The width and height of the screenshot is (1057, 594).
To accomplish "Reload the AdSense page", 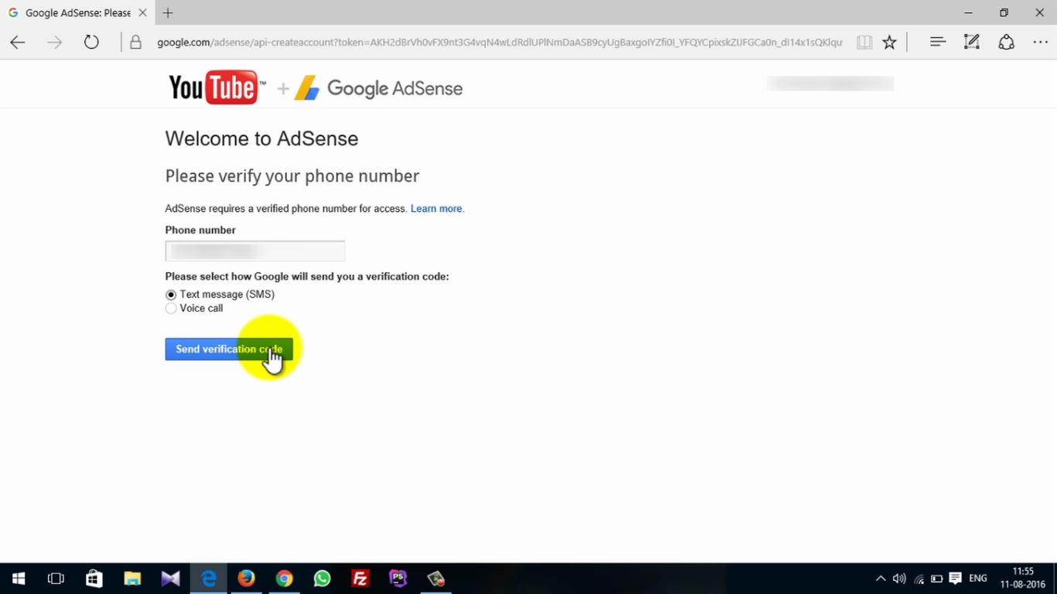I will click(91, 43).
